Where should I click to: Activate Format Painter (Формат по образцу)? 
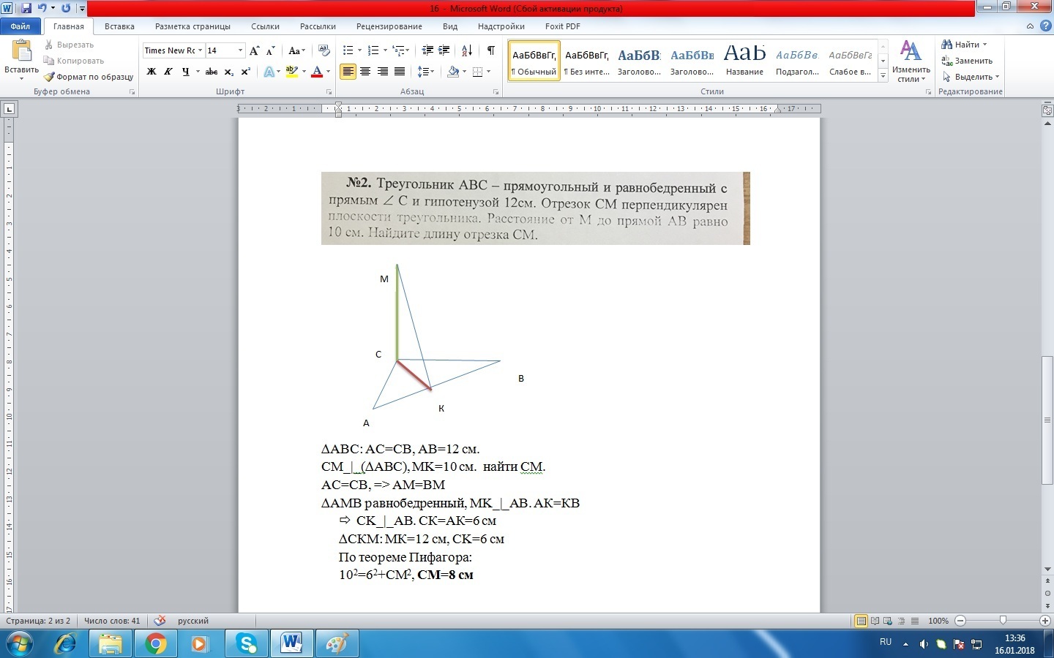pos(89,77)
